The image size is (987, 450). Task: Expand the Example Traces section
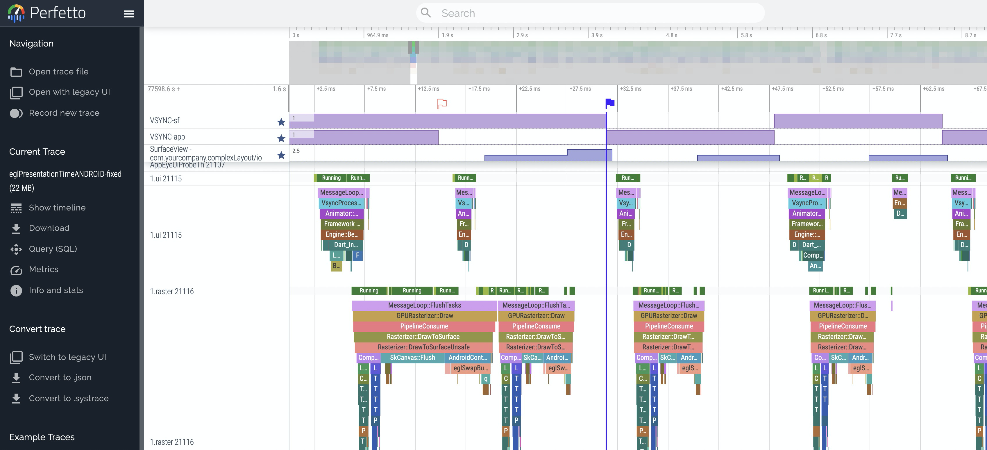tap(42, 437)
